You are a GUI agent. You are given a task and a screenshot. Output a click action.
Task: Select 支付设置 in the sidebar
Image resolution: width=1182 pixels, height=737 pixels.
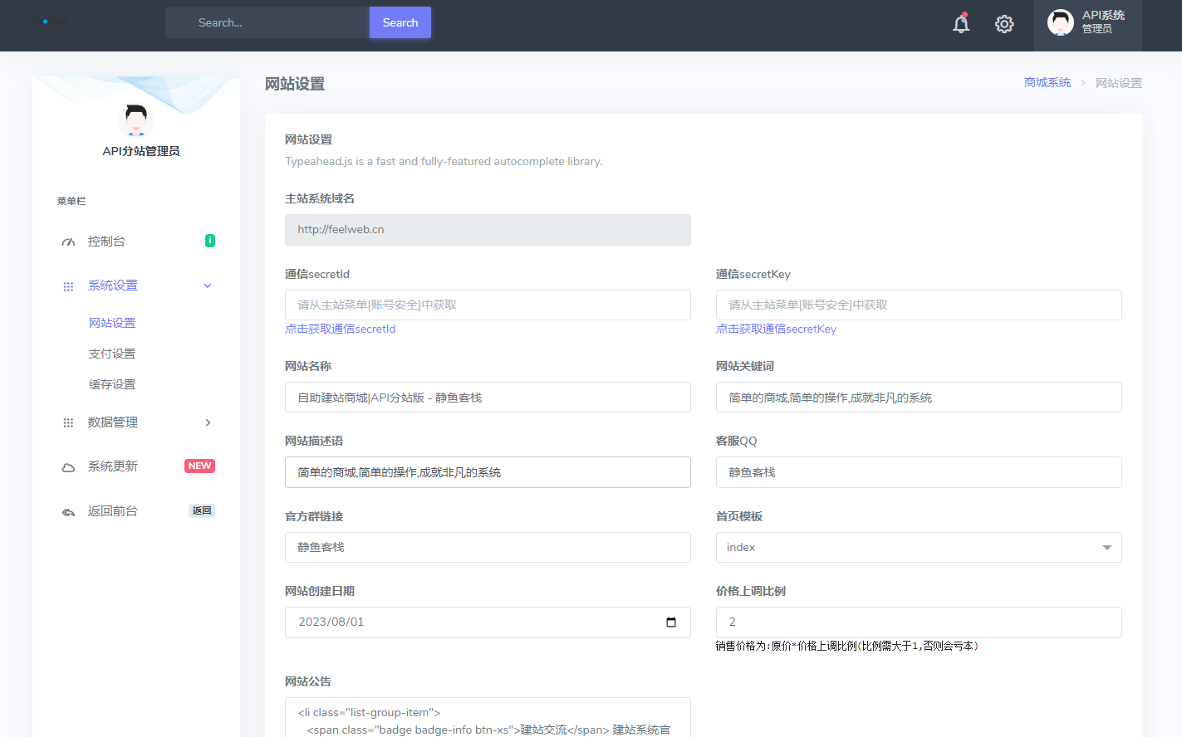click(x=112, y=354)
